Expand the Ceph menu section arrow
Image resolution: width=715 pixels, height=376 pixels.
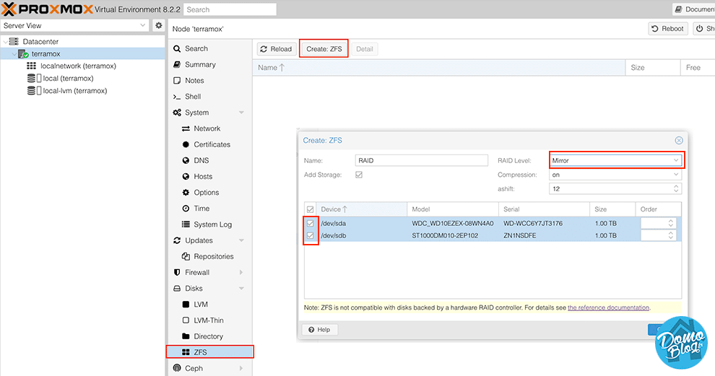(x=241, y=368)
